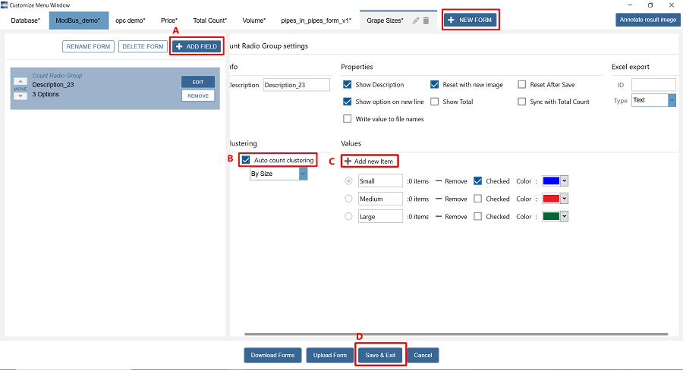The width and height of the screenshot is (683, 370).
Task: Expand the Large item color dropdown
Action: (x=564, y=216)
